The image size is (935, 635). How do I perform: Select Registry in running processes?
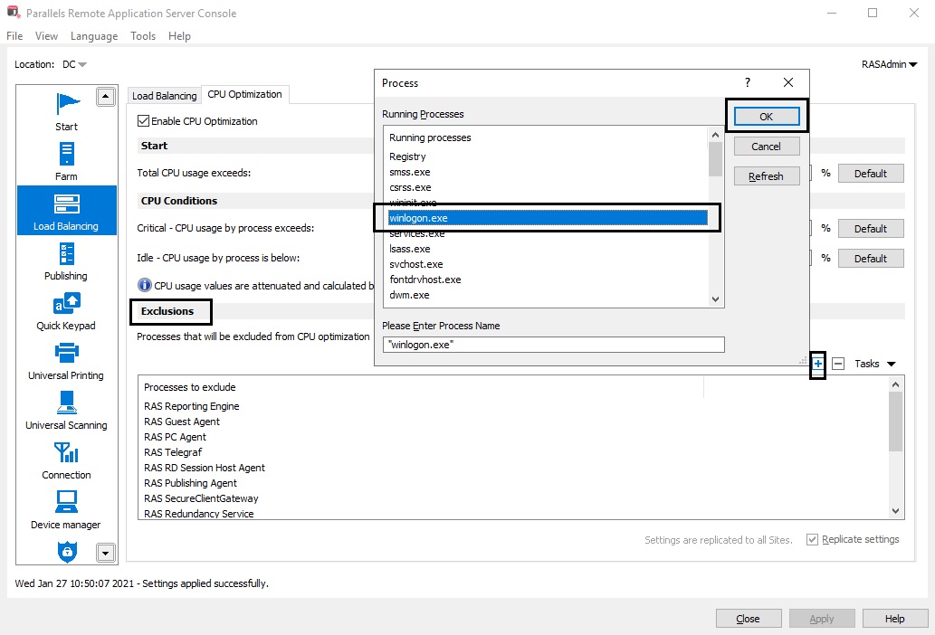548,156
